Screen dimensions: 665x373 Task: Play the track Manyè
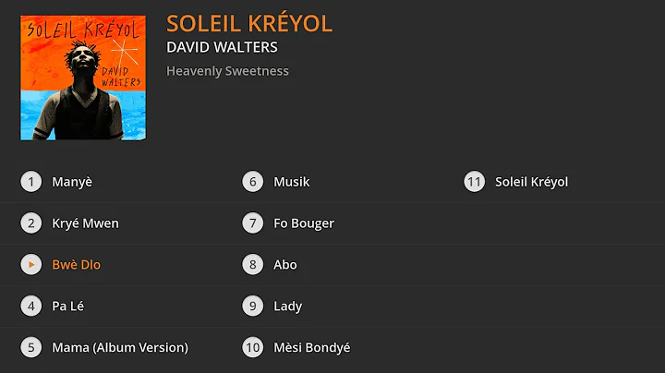(73, 182)
